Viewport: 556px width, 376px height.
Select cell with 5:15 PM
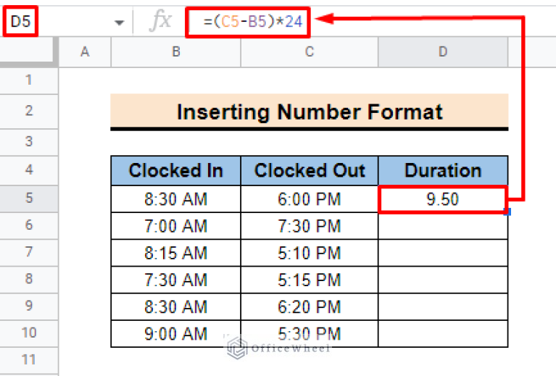[310, 280]
